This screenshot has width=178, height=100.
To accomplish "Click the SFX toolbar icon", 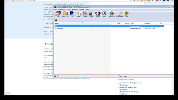I will pos(127,14).
